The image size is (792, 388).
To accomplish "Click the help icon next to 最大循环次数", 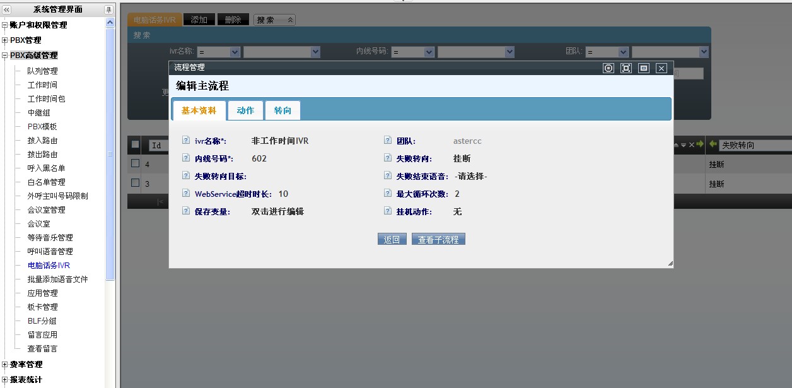I will click(388, 194).
